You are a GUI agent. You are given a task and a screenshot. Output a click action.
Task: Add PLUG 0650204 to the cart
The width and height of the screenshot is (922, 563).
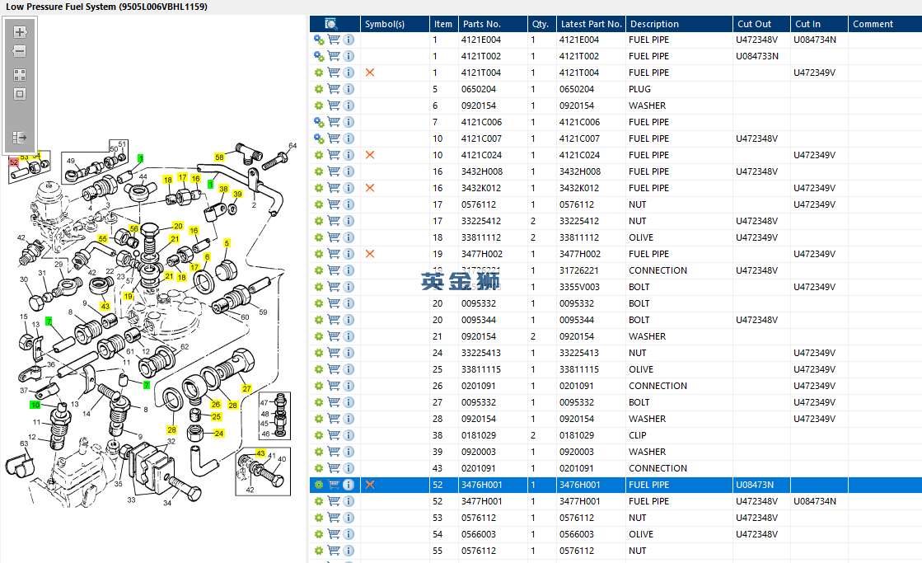pos(334,89)
